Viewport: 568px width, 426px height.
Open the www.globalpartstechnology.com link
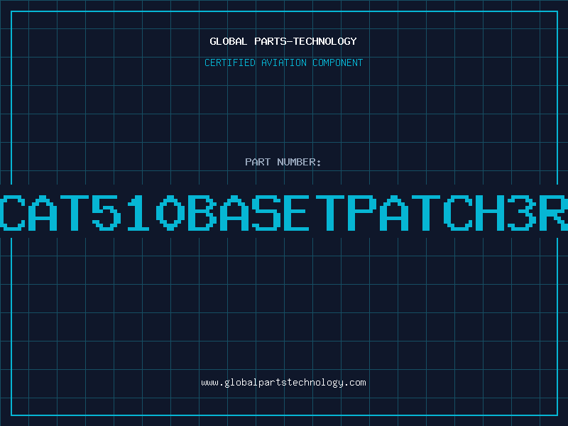point(283,383)
